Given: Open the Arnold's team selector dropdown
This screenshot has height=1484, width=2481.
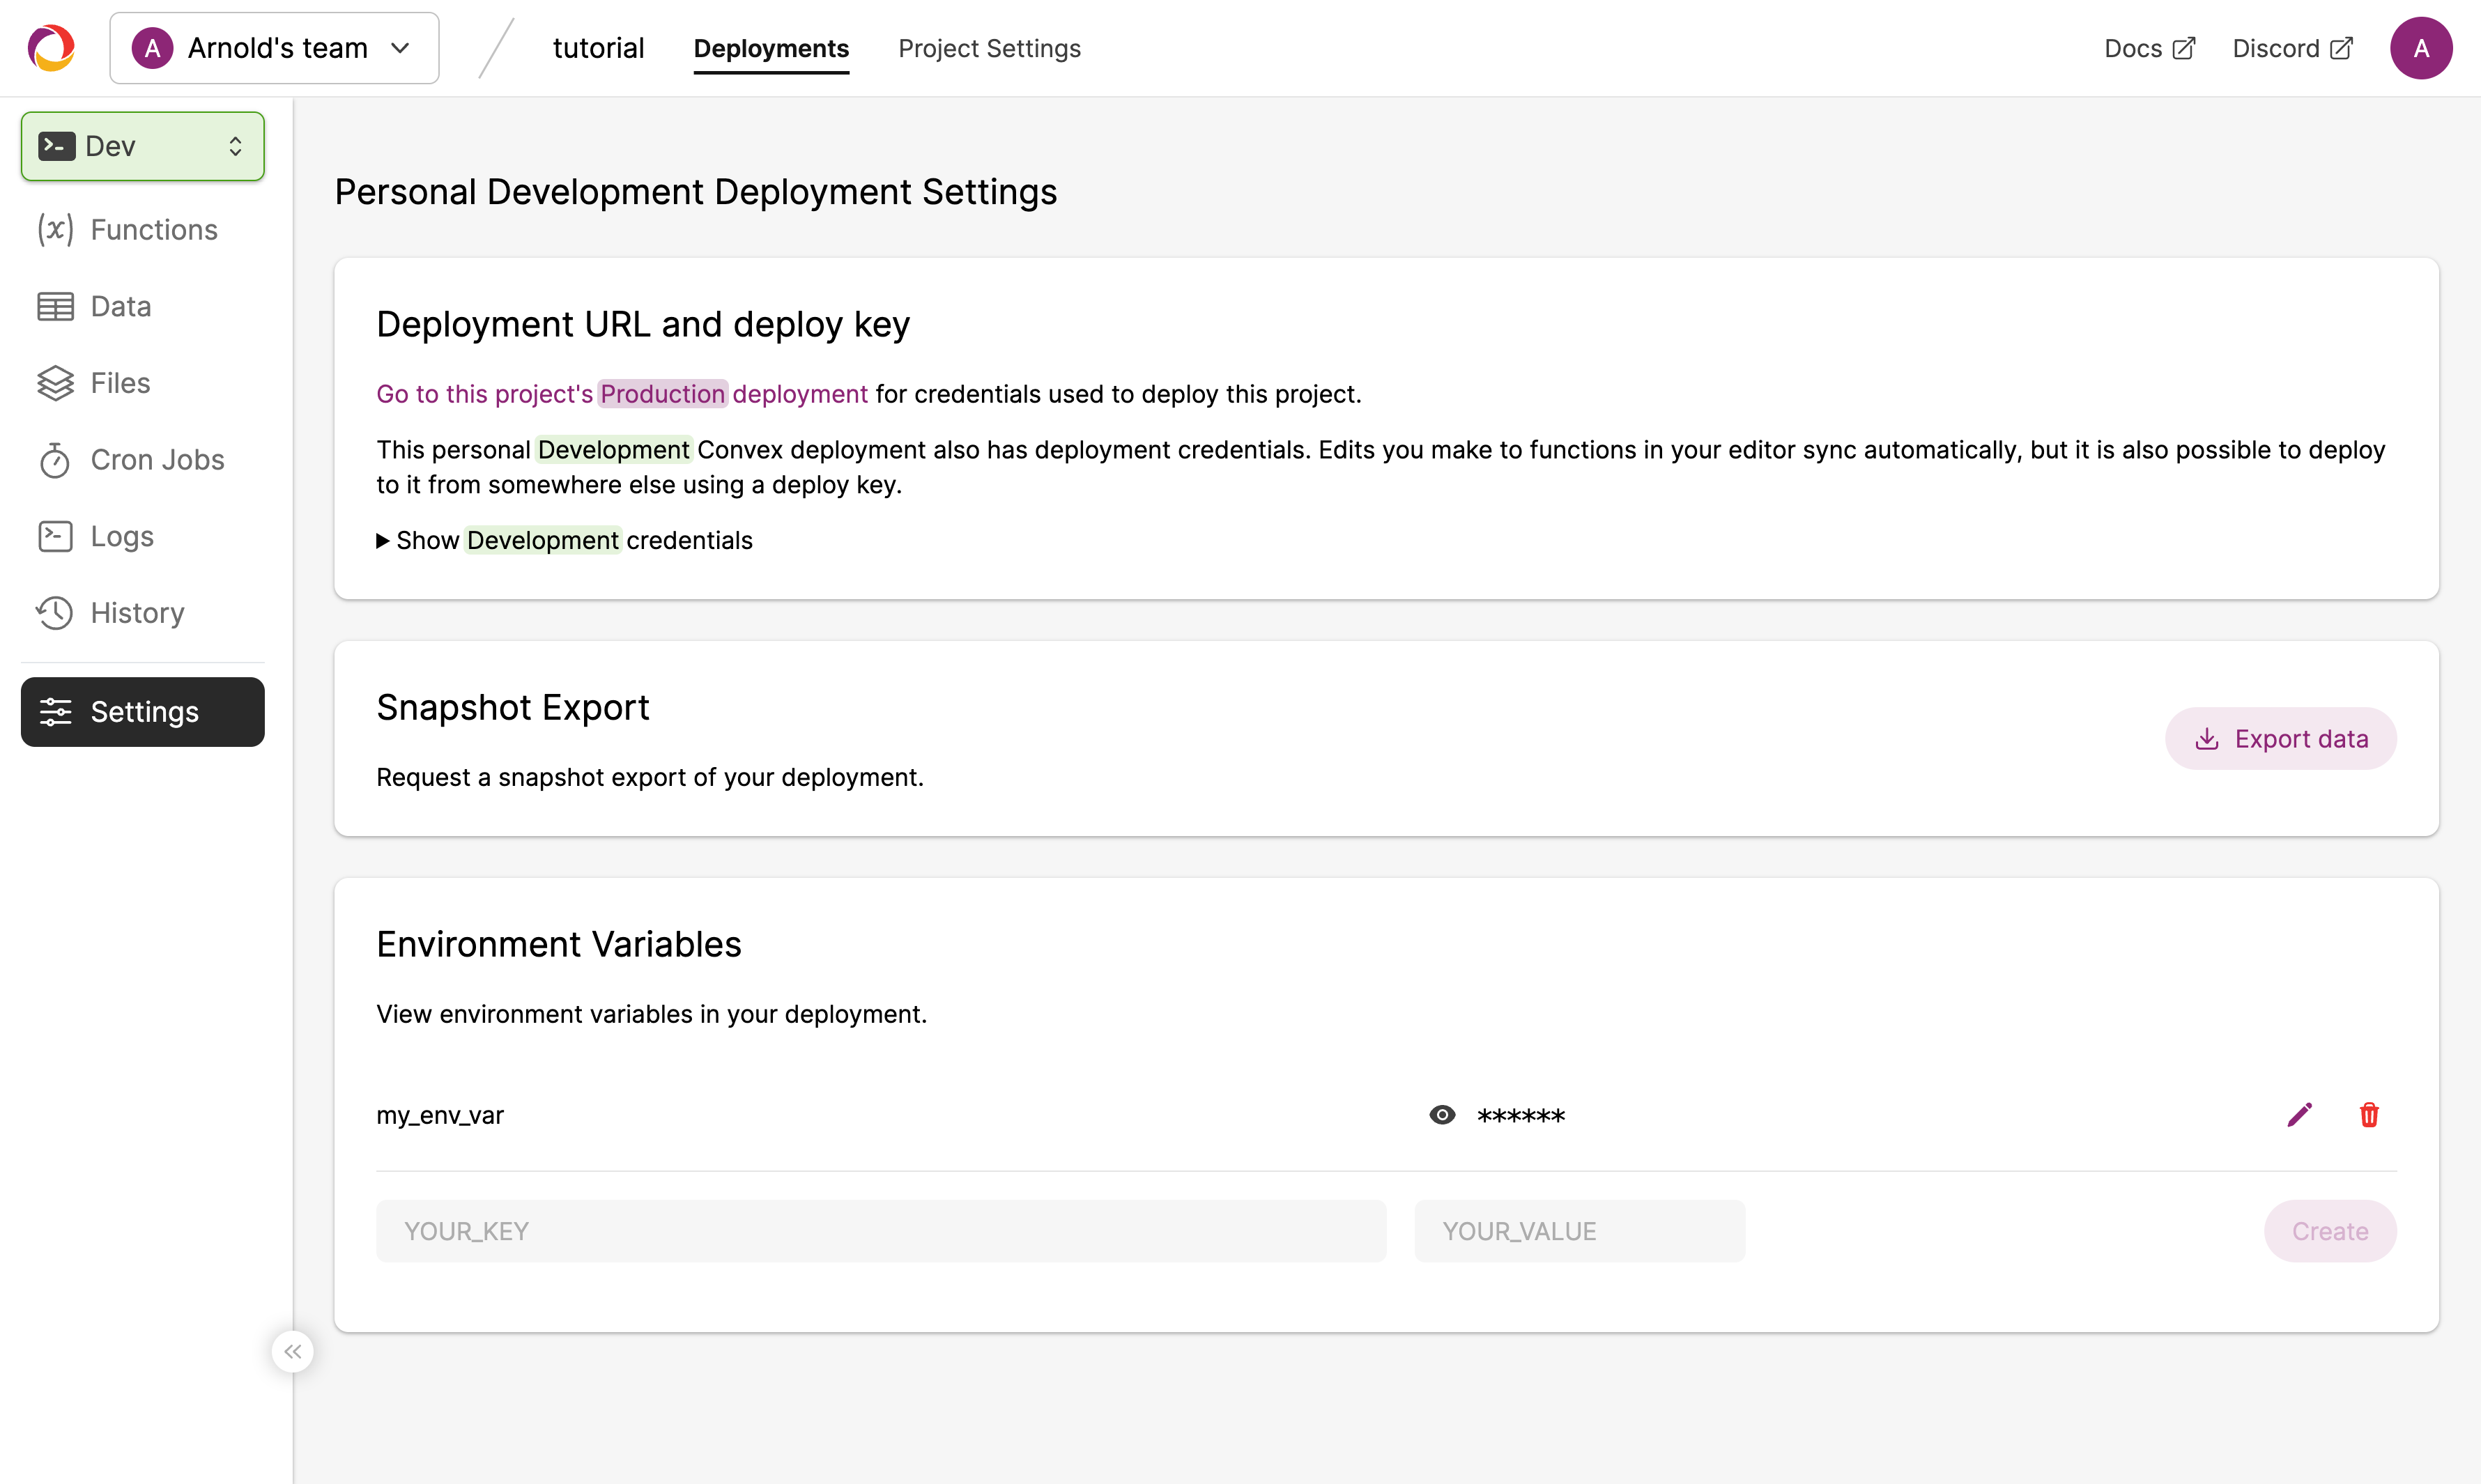Looking at the screenshot, I should coord(274,48).
